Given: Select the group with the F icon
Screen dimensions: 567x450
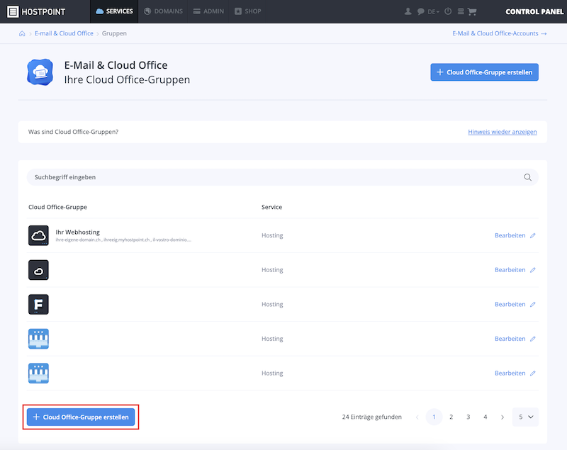Looking at the screenshot, I should point(38,304).
